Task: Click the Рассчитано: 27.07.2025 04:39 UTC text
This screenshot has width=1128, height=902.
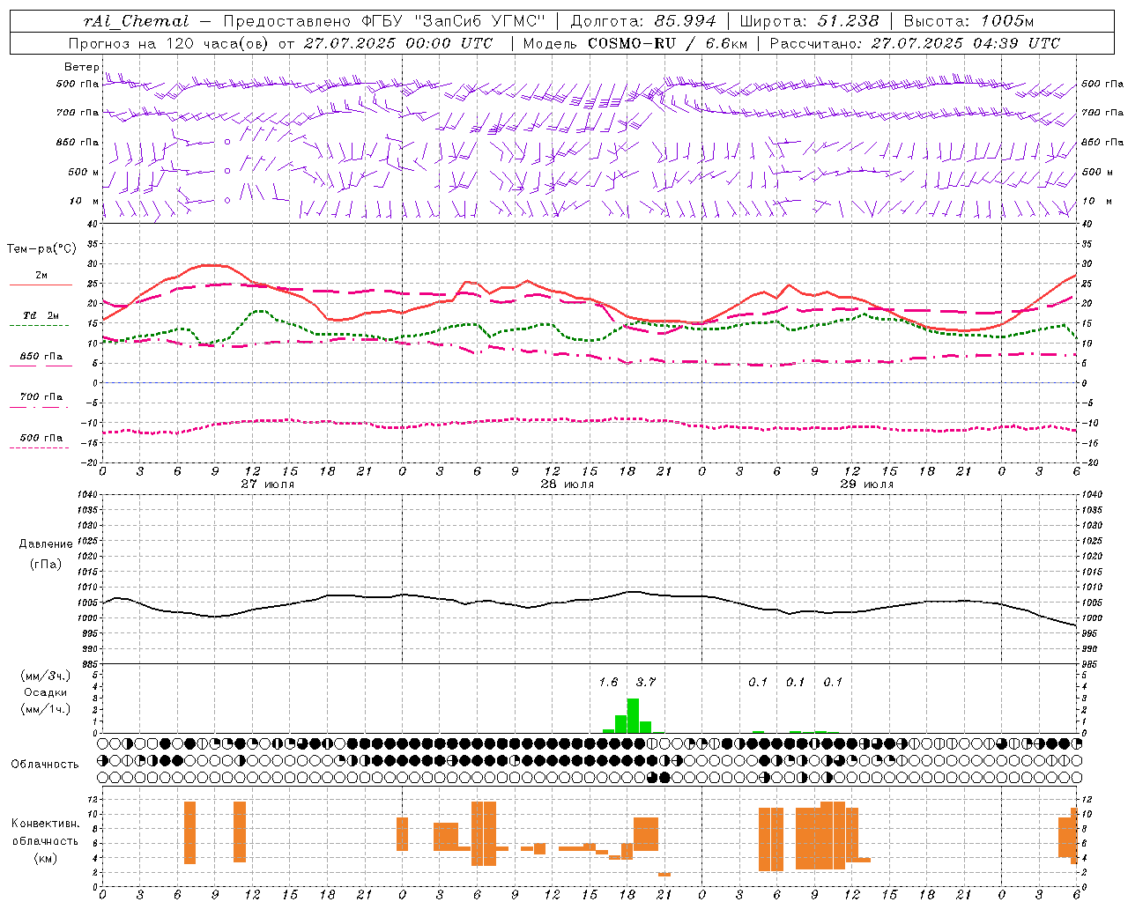Action: tap(915, 43)
